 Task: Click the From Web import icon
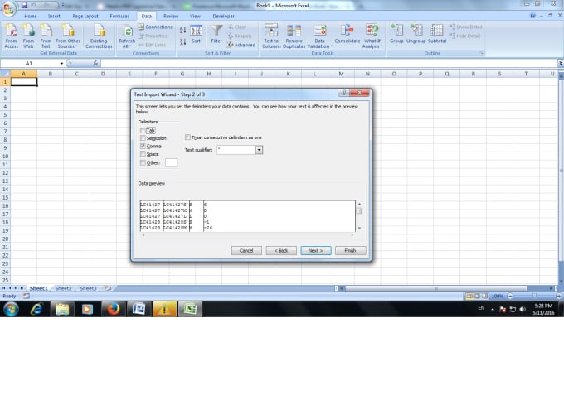click(x=28, y=36)
